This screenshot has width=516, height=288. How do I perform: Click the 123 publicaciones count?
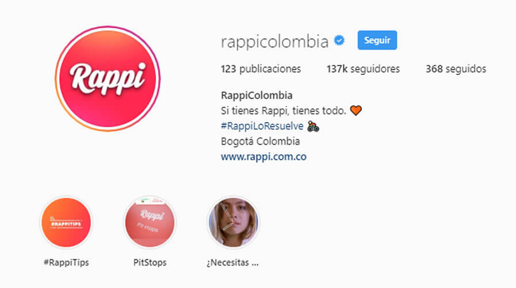(261, 69)
